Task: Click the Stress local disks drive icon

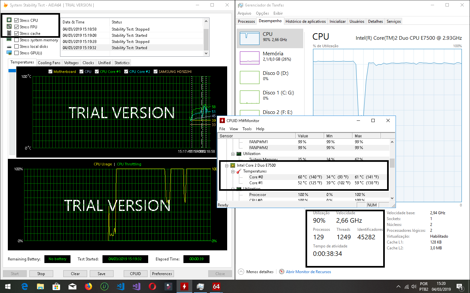Action: click(9, 47)
